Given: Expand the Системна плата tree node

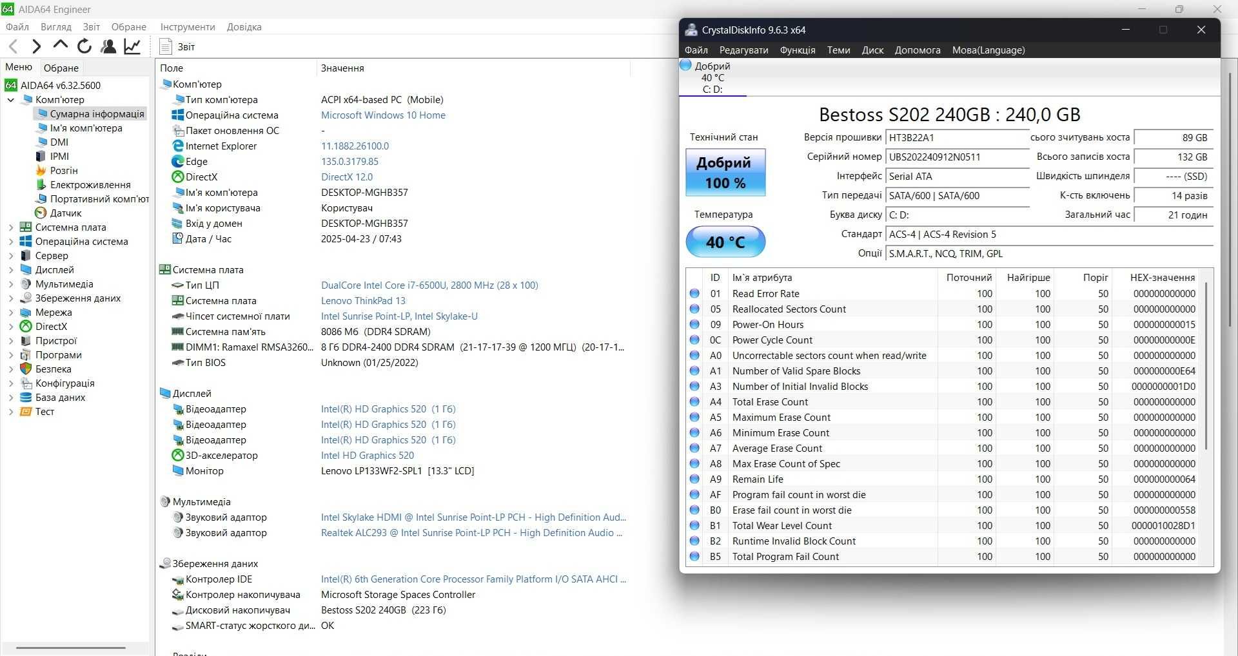Looking at the screenshot, I should point(10,227).
